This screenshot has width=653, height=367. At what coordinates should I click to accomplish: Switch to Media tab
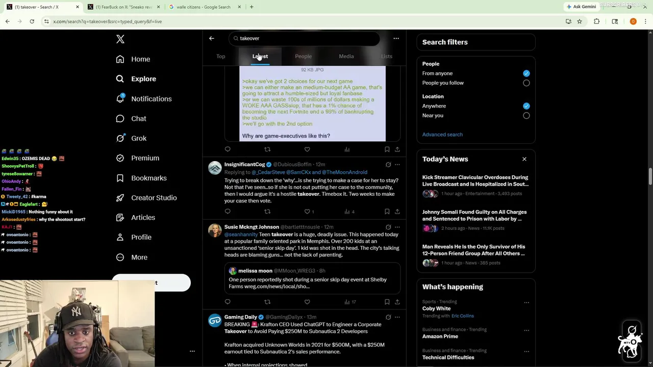click(346, 57)
